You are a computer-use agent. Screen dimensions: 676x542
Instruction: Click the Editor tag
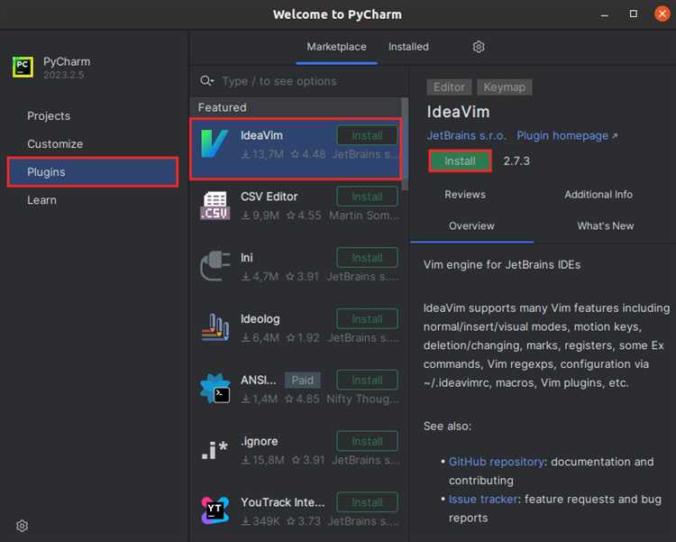coord(449,87)
